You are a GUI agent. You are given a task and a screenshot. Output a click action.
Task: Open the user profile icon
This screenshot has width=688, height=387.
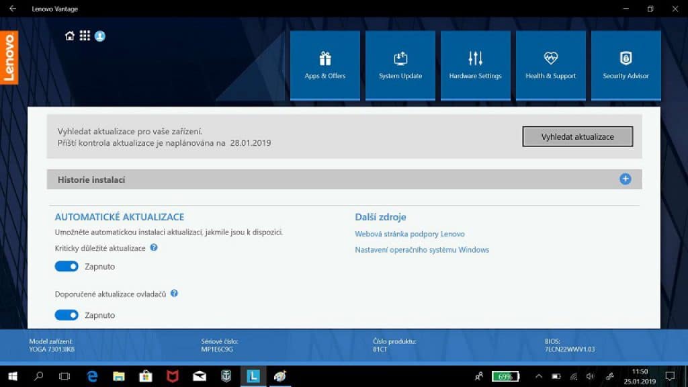click(x=100, y=36)
